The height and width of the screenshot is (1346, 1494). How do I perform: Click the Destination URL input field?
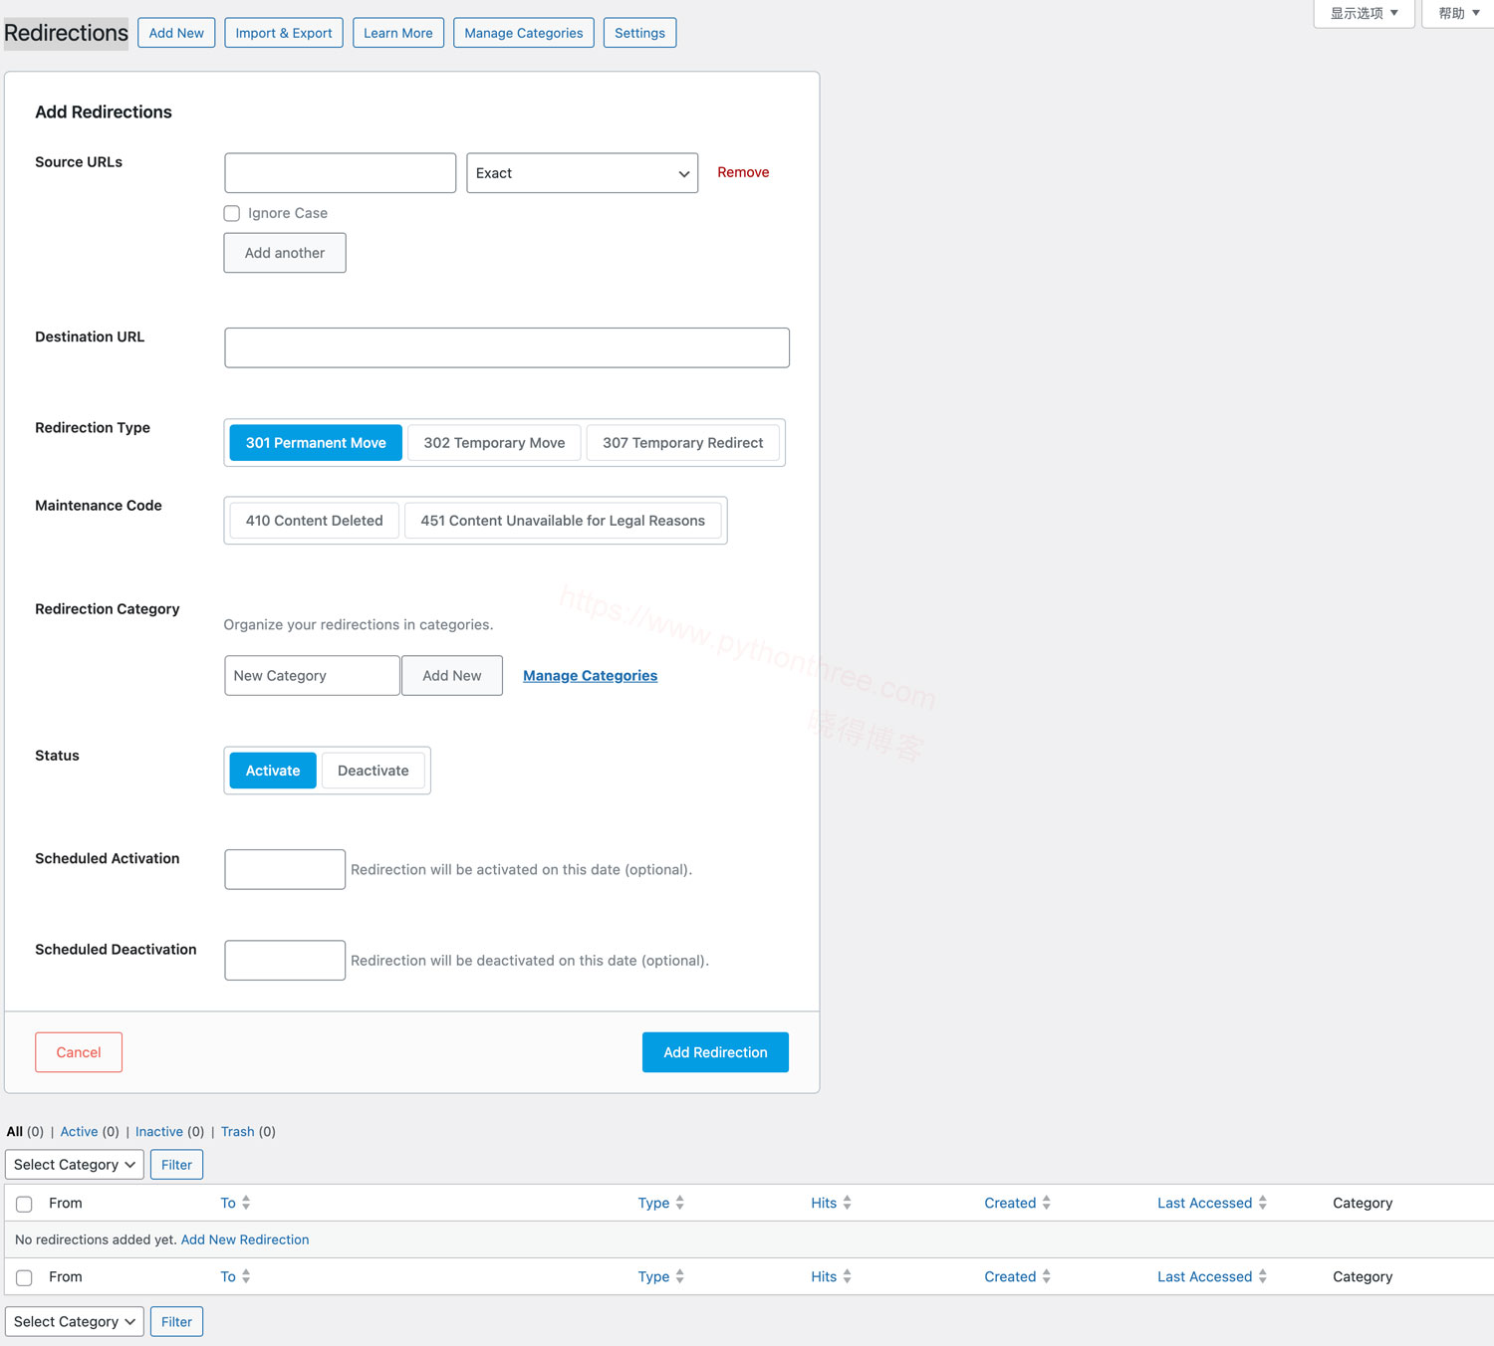point(507,347)
